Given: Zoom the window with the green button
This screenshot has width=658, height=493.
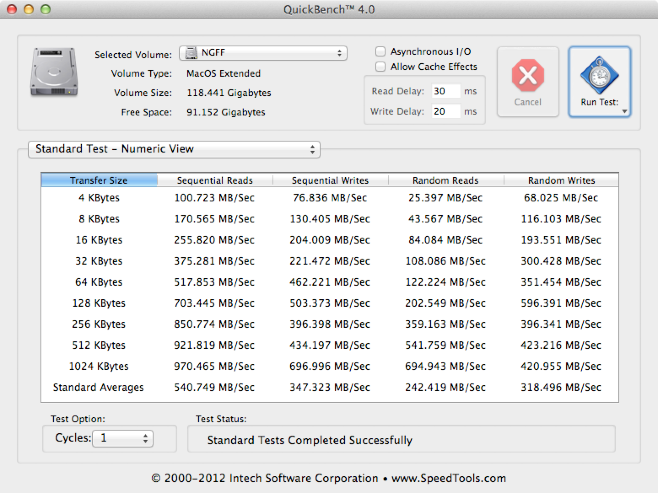Looking at the screenshot, I should click(x=45, y=9).
